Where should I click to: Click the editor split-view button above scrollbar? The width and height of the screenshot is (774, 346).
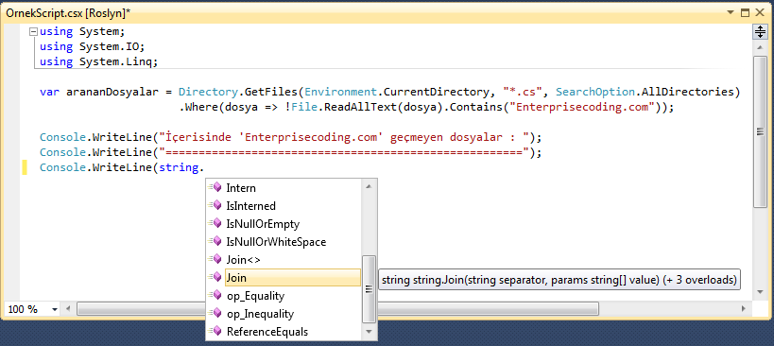click(760, 32)
